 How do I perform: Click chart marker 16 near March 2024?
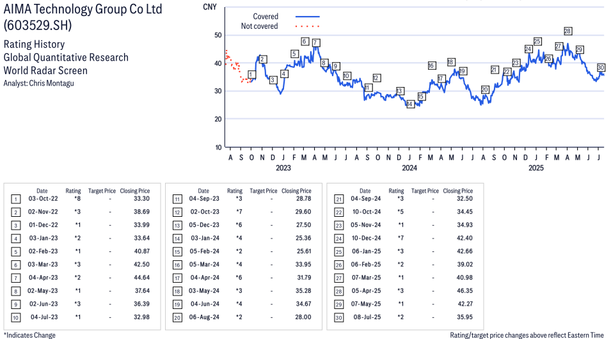pos(431,65)
